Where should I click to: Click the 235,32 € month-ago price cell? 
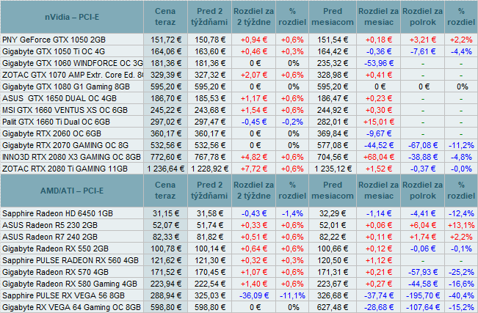333,63
